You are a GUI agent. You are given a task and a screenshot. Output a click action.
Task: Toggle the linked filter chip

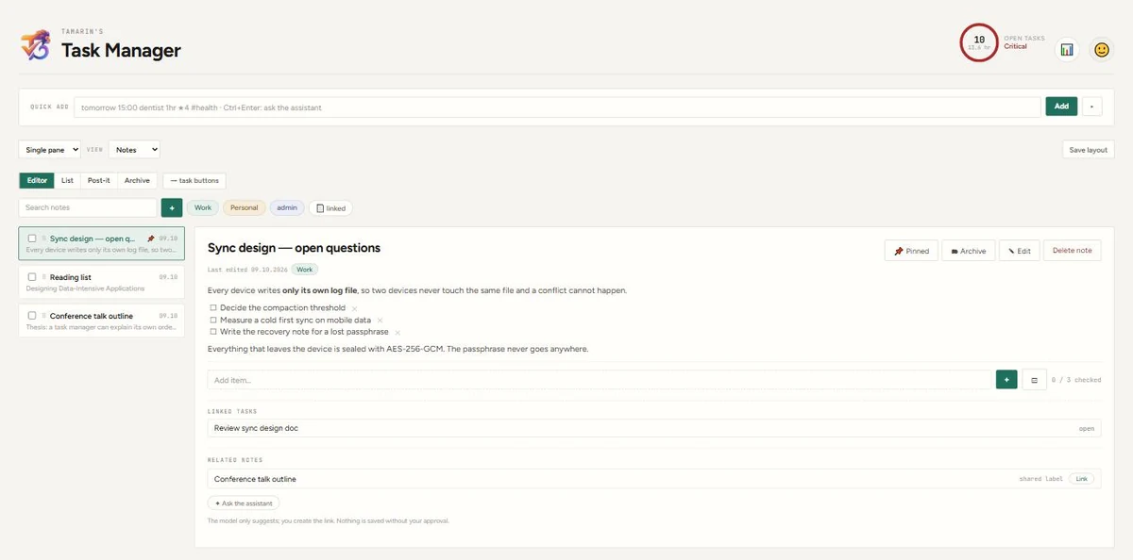click(x=330, y=207)
